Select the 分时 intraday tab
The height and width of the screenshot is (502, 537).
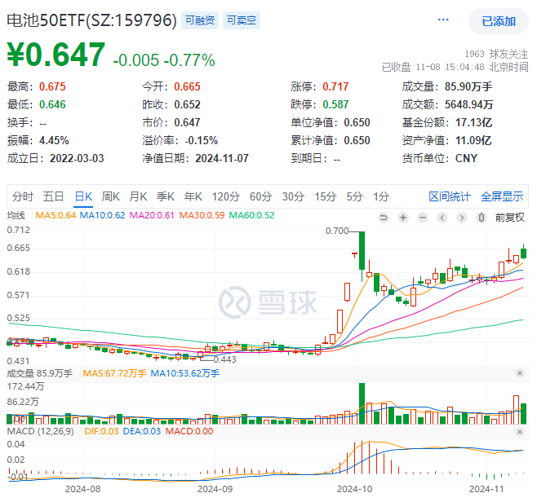pyautogui.click(x=23, y=196)
